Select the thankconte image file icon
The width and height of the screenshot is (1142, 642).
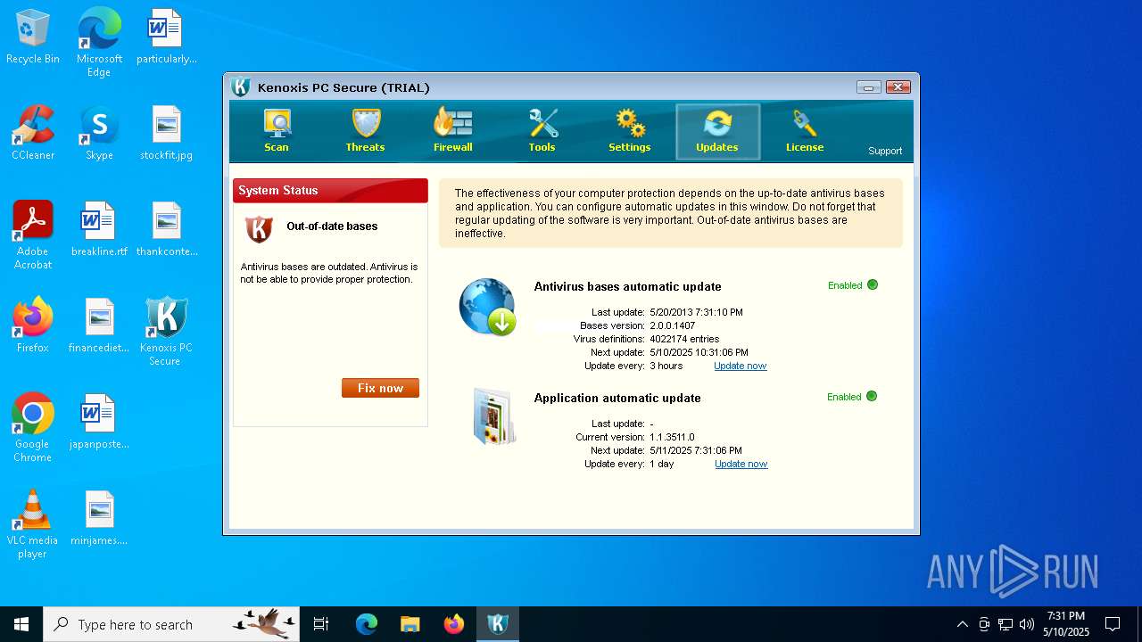point(166,230)
